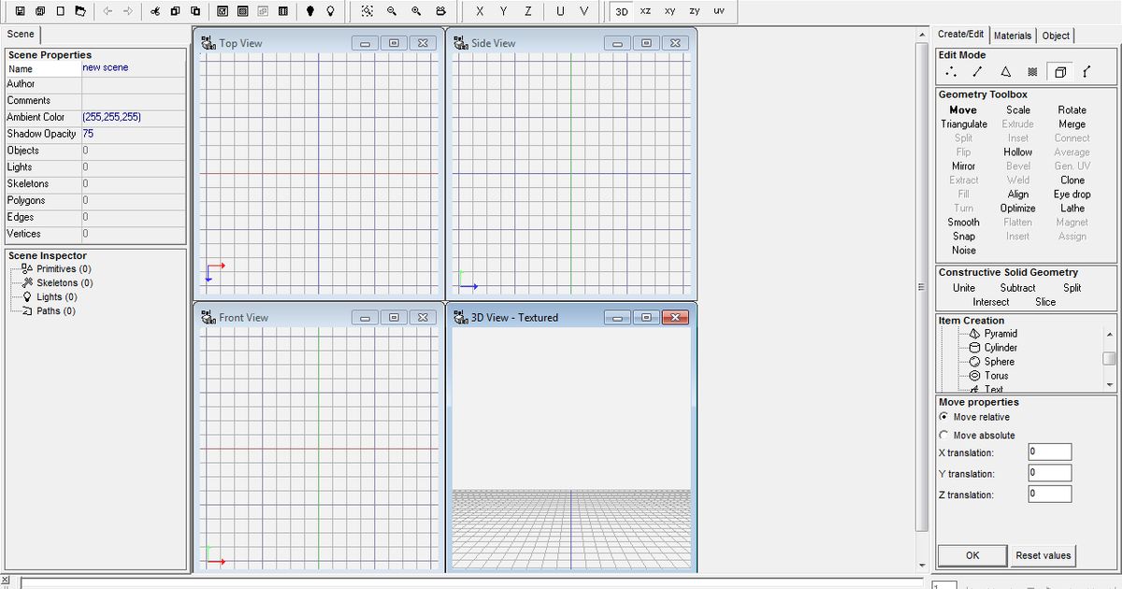Switch to the Materials tab
Screen dimensions: 1122x589
tap(1013, 36)
